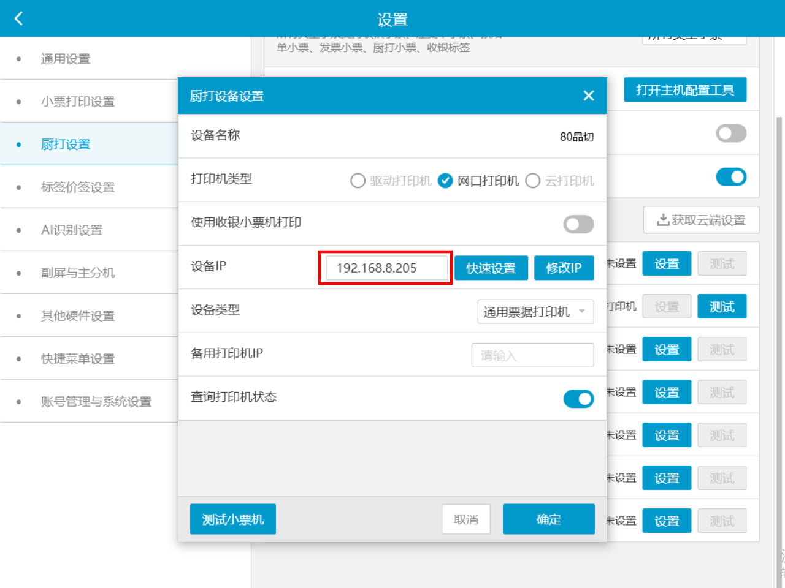
Task: Click the 获取云端设置 download button
Action: click(701, 220)
